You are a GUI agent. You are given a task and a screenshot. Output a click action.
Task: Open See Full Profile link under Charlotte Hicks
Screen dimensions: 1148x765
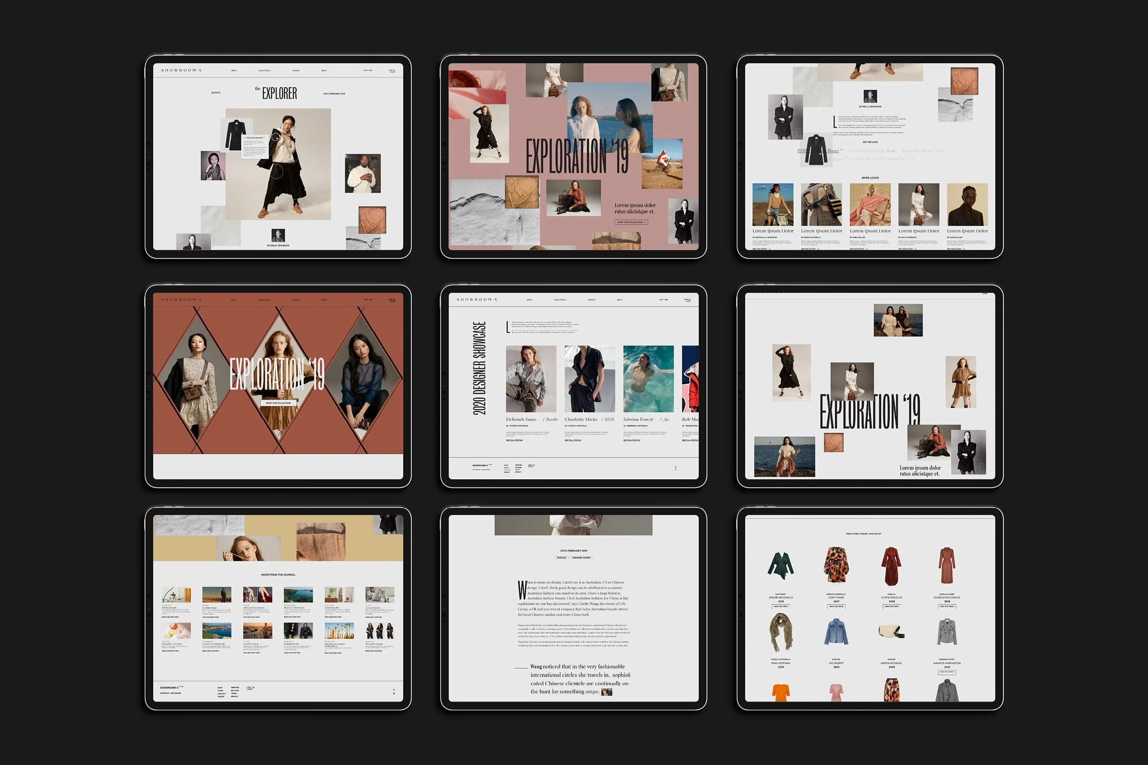[x=573, y=440]
